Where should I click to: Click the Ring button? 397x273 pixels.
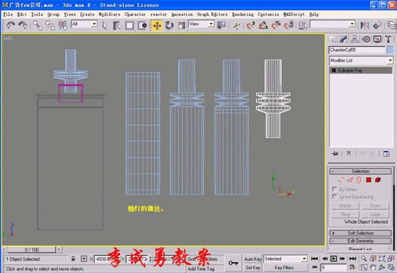click(345, 214)
